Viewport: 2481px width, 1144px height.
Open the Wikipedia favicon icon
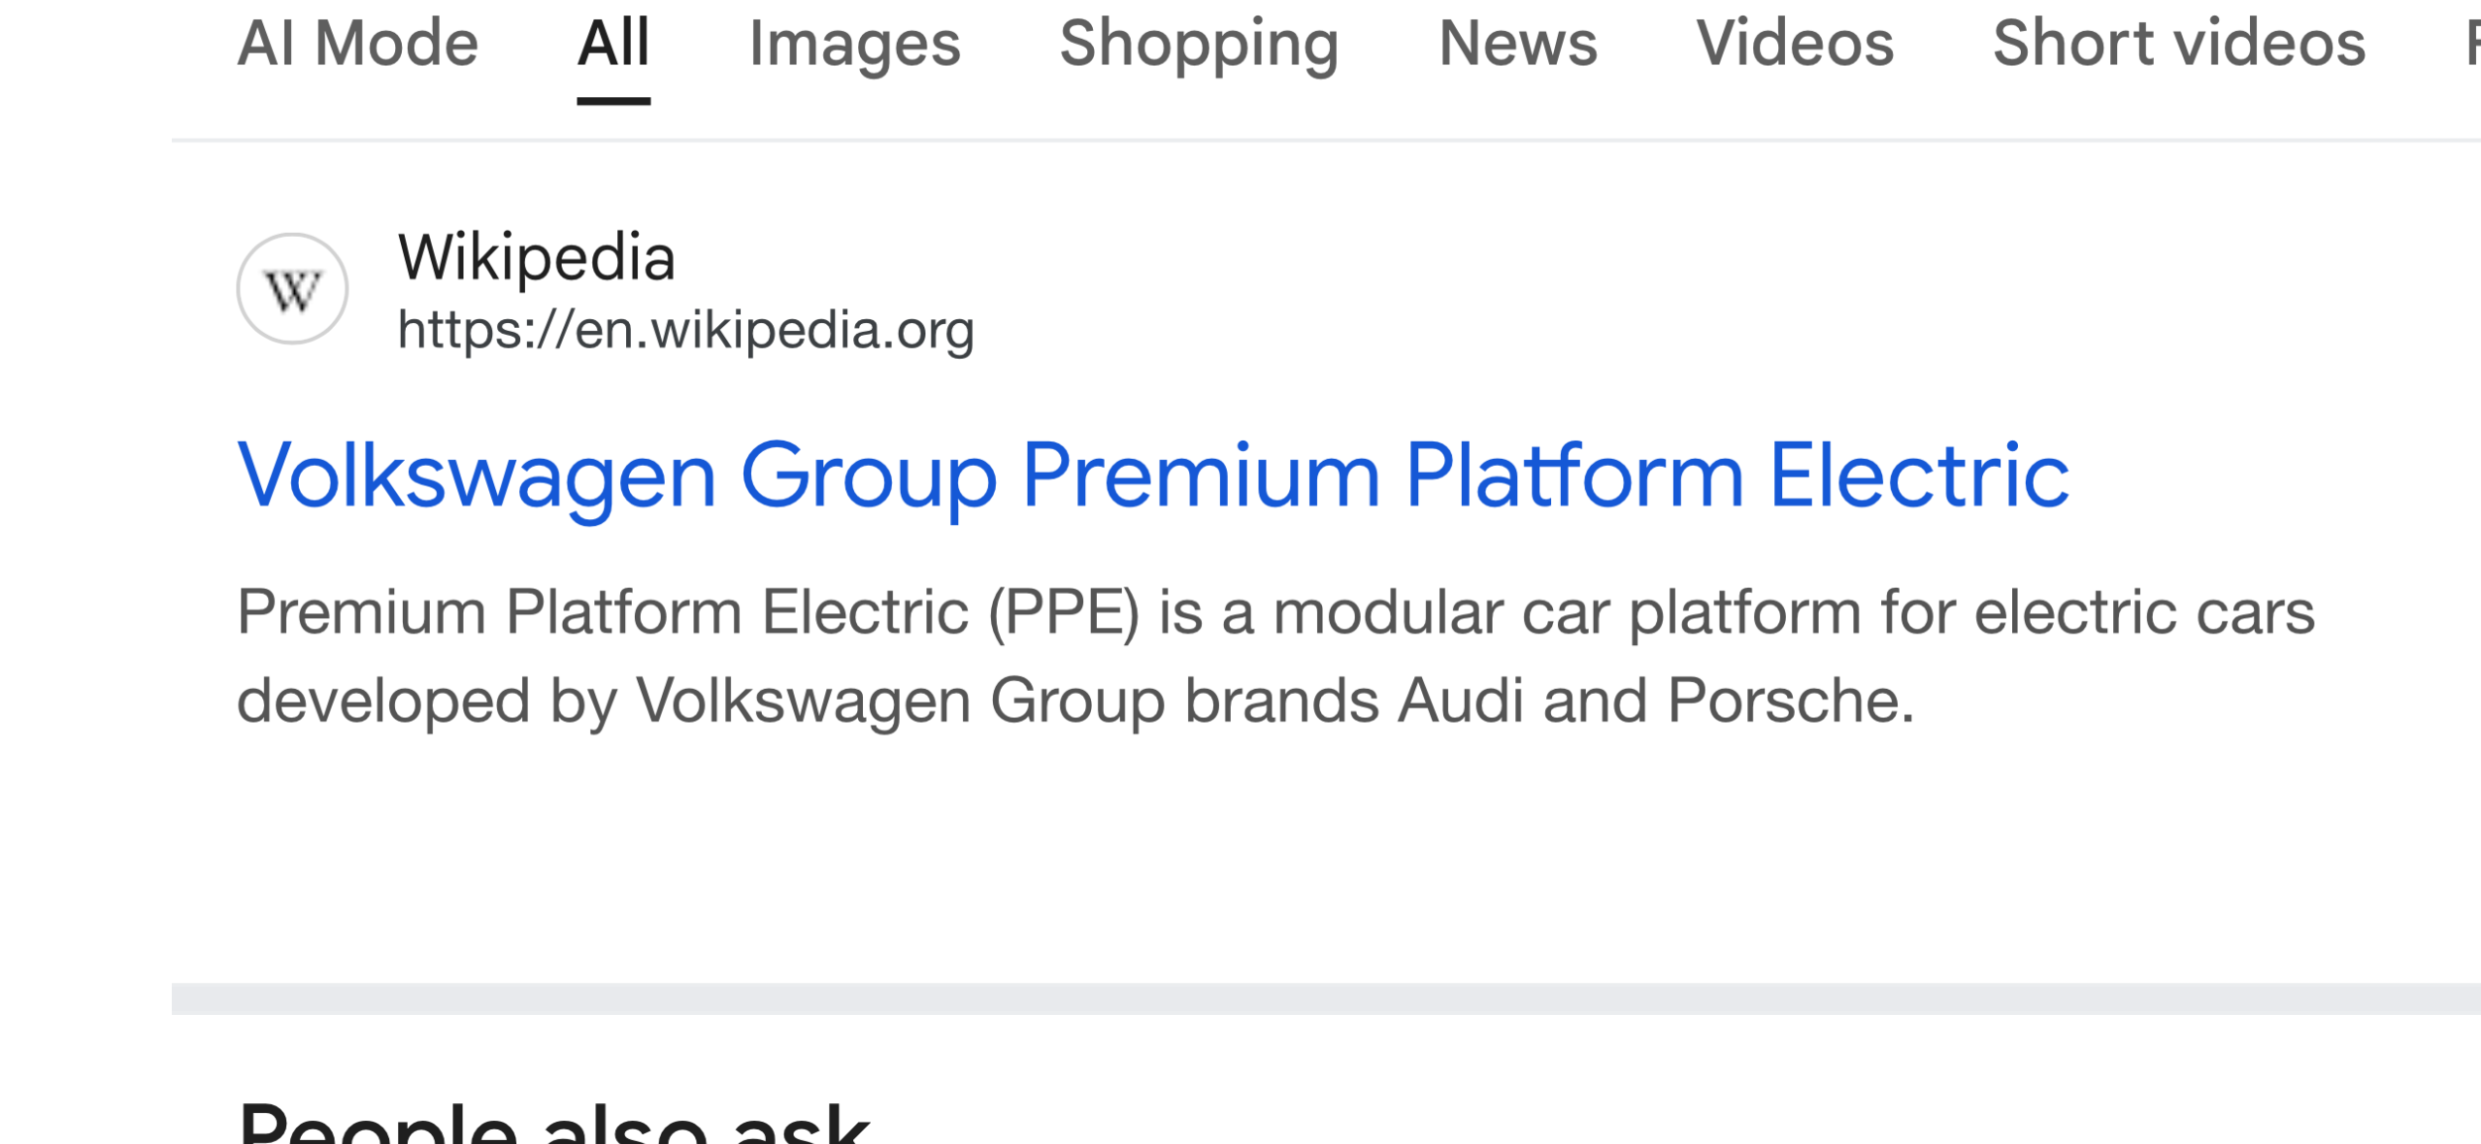(x=292, y=289)
